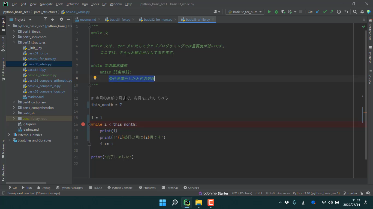Open File Explorer from the taskbar
The height and width of the screenshot is (209, 373).
coord(198,202)
